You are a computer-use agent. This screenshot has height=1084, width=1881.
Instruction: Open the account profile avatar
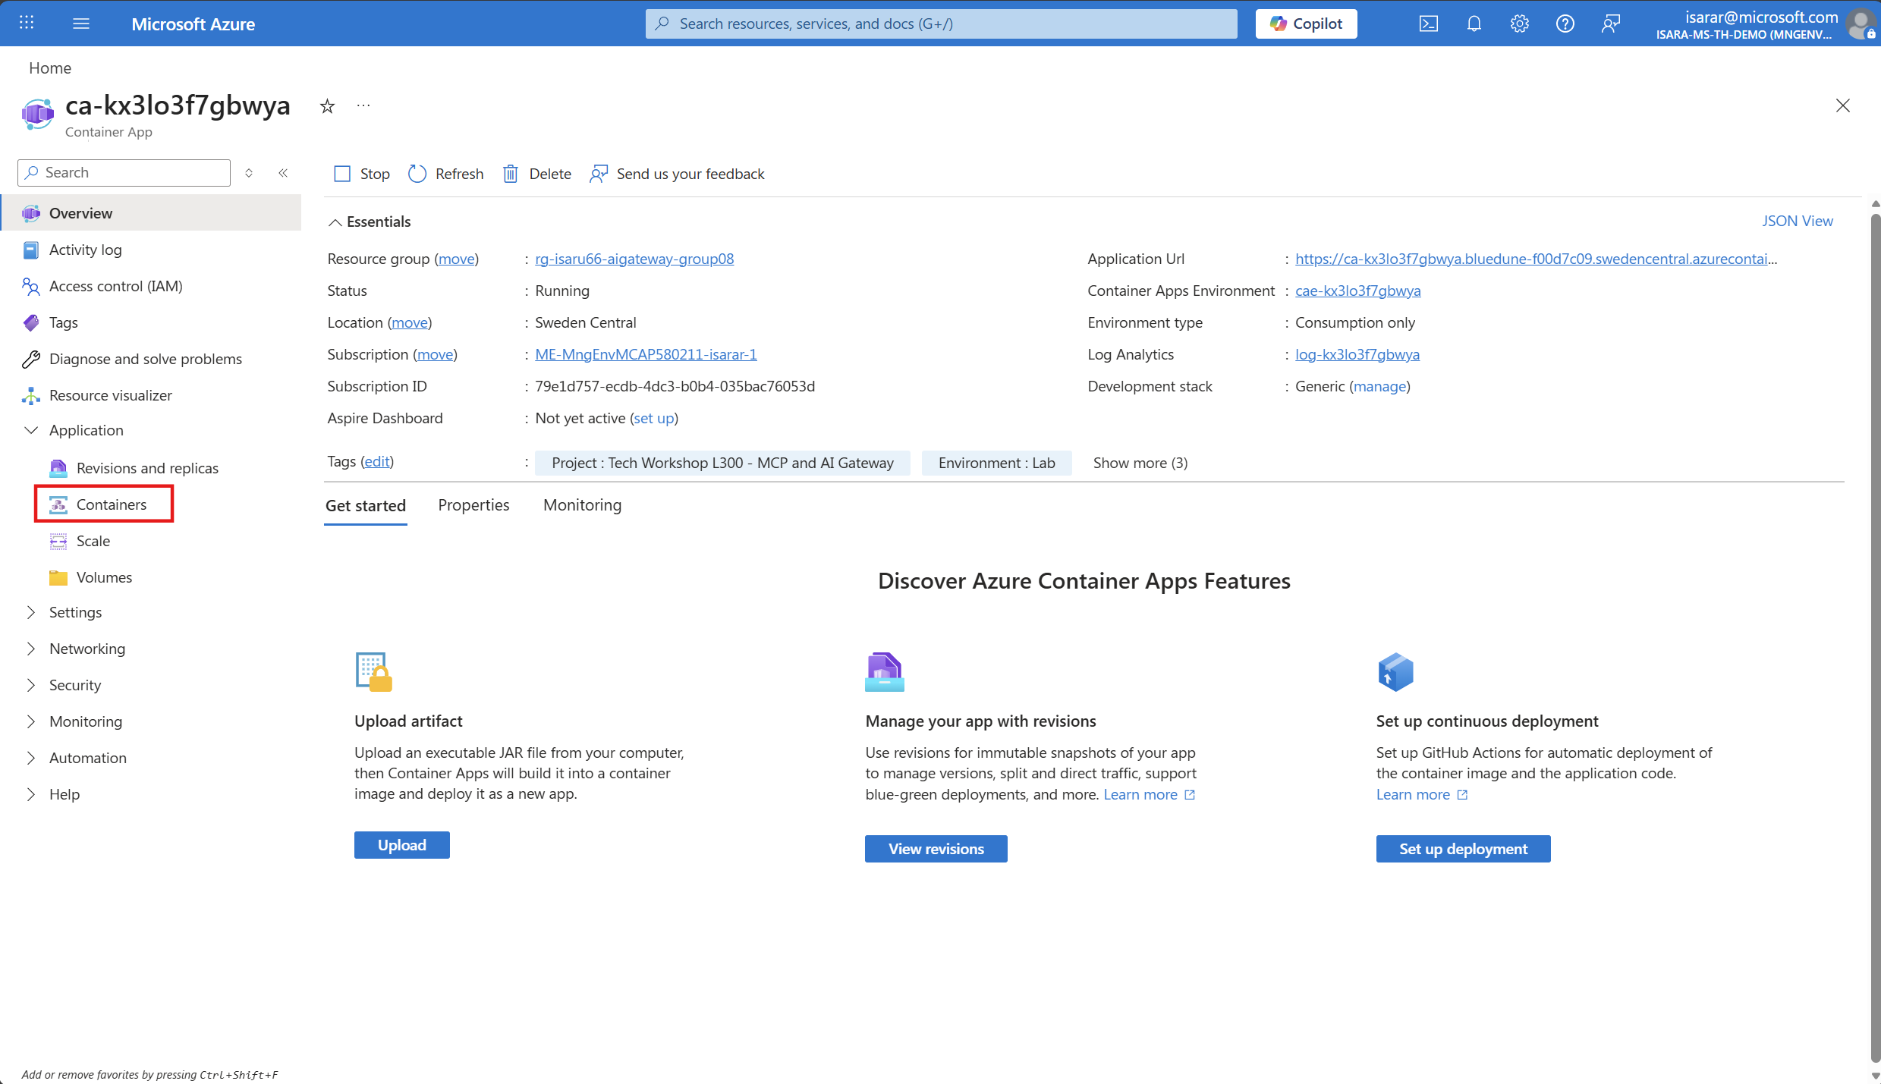pos(1861,24)
